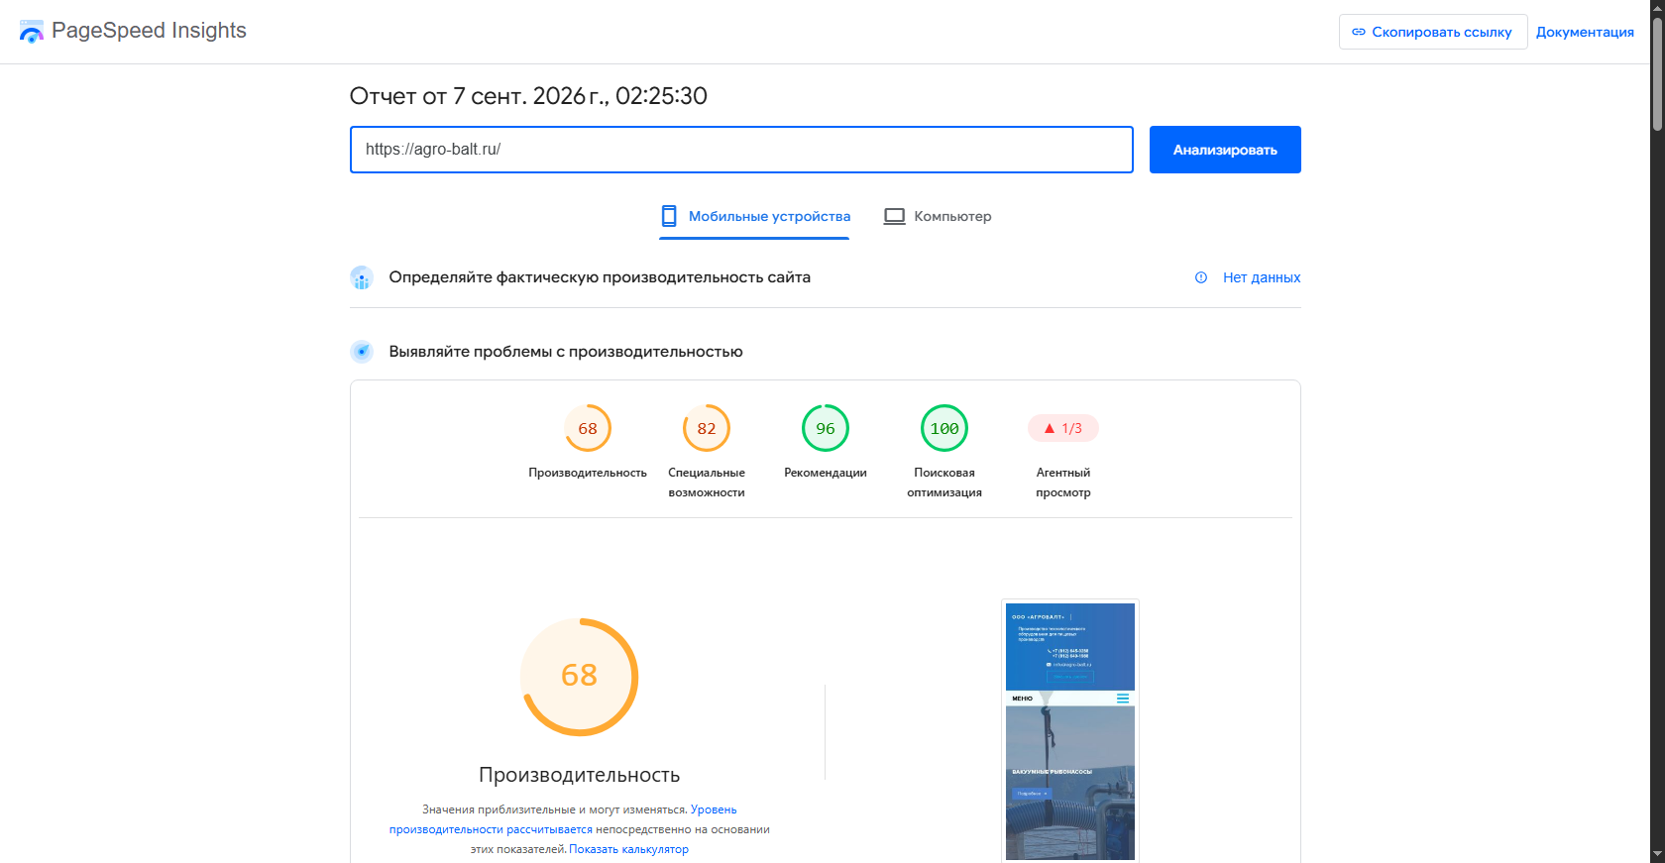Click the vertical scrollbar thumb
The image size is (1665, 863).
[x=1657, y=72]
